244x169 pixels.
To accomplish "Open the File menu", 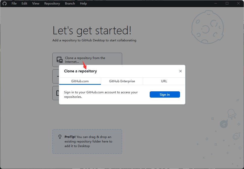I will 14,4.
